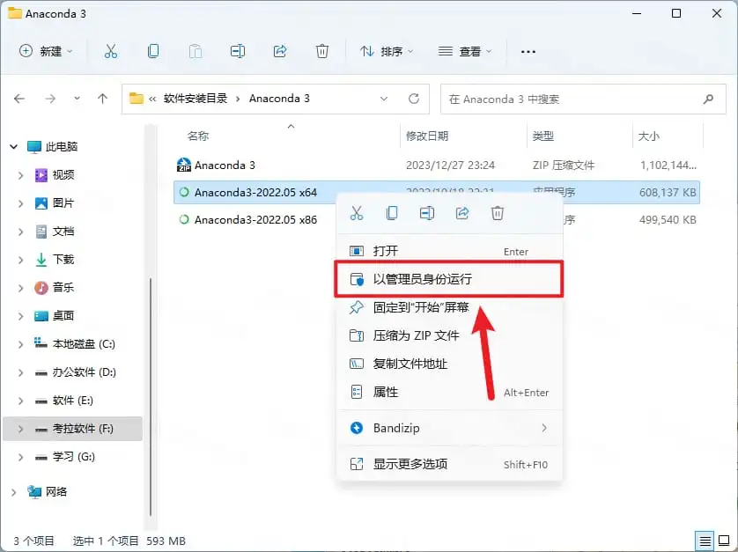Viewport: 738px width, 552px height.
Task: Collapse the 此电脑 tree node
Action: pos(13,147)
